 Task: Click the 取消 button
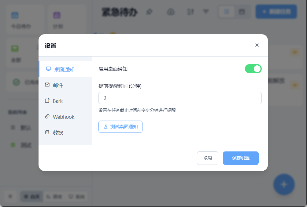click(x=207, y=158)
